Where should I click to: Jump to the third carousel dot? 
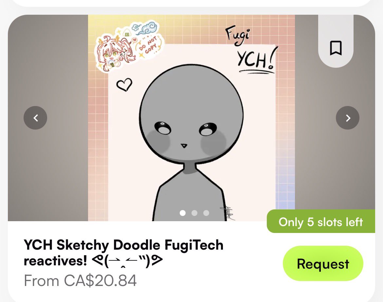pyautogui.click(x=206, y=213)
